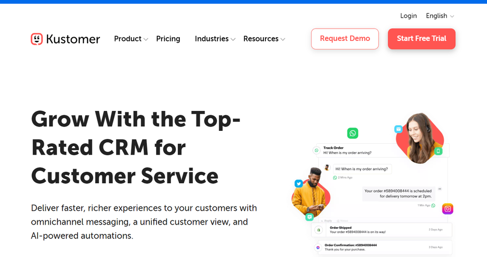
Task: Expand the Product dropdown menu
Action: coord(131,39)
